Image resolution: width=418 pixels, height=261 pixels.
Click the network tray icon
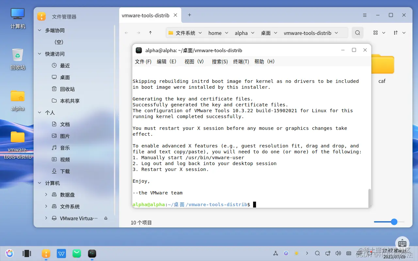coord(276,253)
